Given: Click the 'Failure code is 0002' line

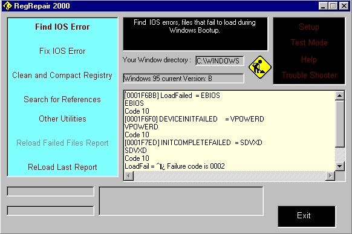Looking at the screenshot, I should click(175, 166).
